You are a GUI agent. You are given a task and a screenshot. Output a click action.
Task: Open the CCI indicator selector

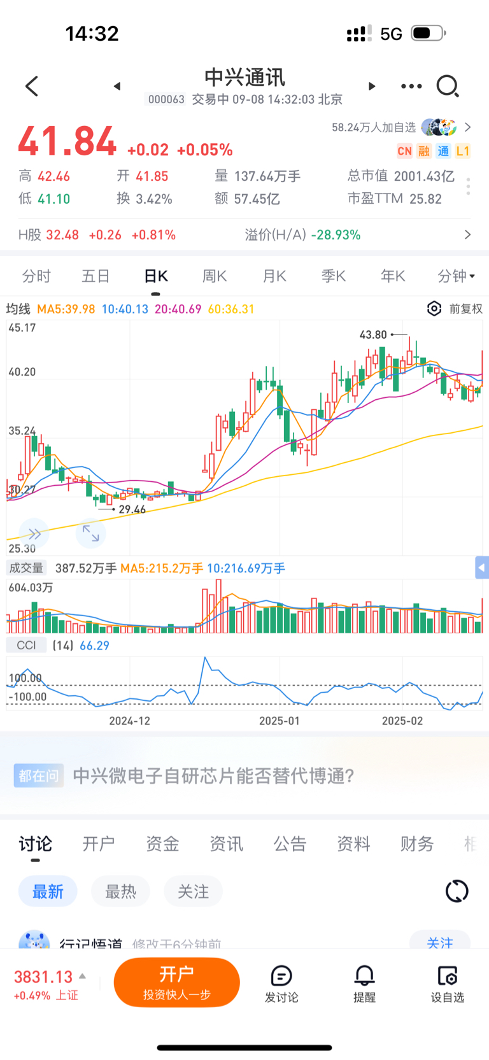[x=27, y=646]
